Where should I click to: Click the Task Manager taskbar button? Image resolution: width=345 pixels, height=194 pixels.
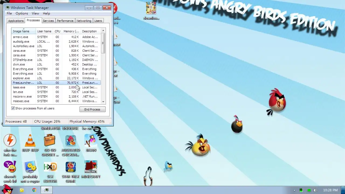tap(47, 190)
